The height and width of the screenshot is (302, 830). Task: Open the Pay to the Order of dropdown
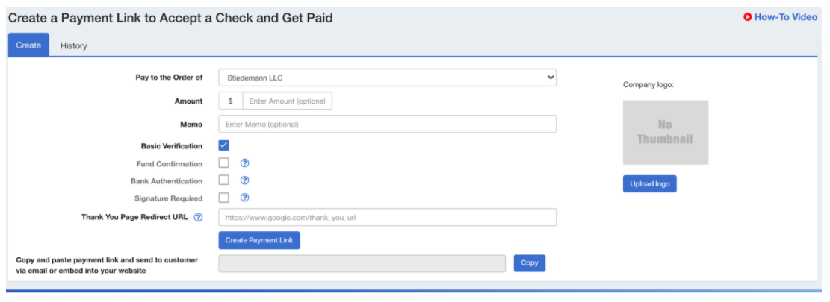(x=387, y=78)
